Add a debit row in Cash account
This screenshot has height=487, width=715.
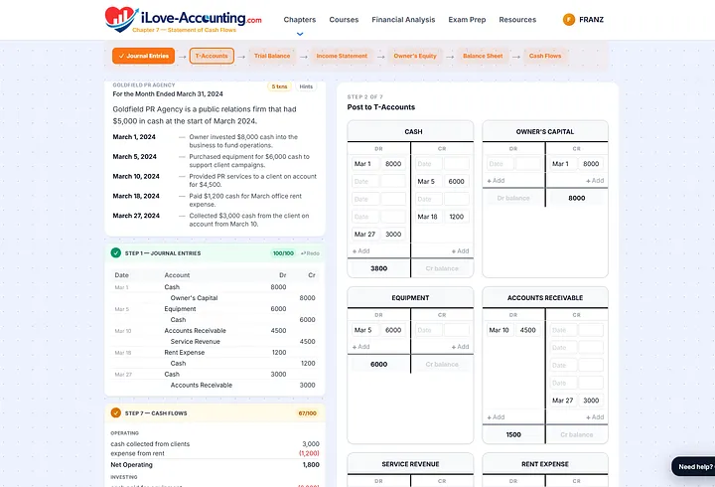(x=361, y=251)
